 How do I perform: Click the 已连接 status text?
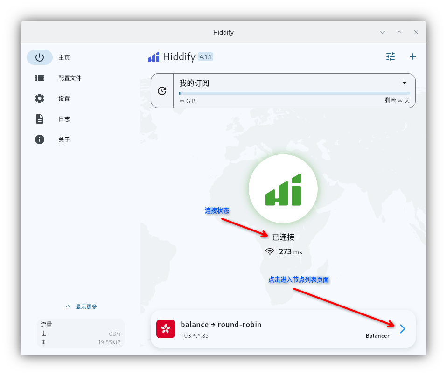pos(283,237)
